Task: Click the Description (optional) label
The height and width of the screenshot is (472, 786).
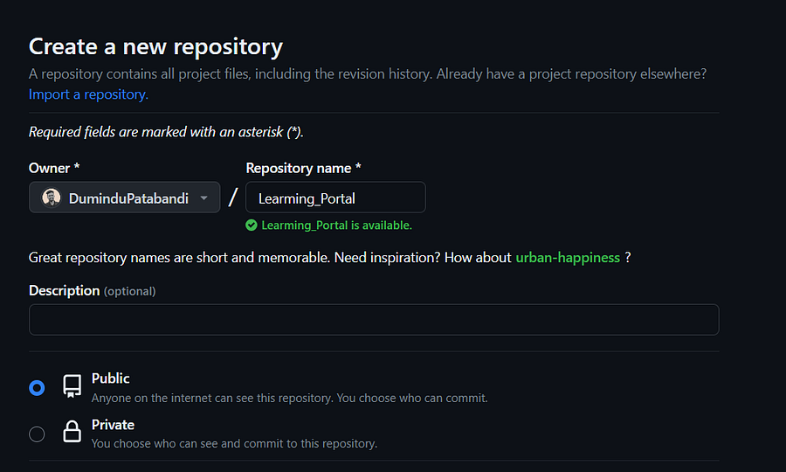Action: coord(93,291)
